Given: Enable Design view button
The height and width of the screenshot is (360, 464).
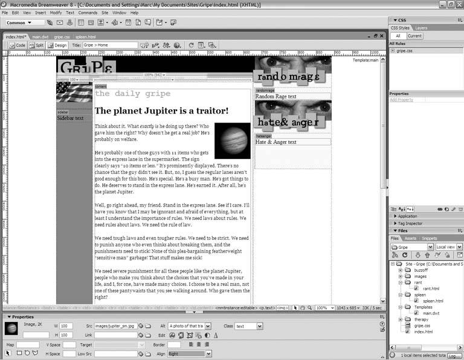Looking at the screenshot, I should pyautogui.click(x=58, y=45).
